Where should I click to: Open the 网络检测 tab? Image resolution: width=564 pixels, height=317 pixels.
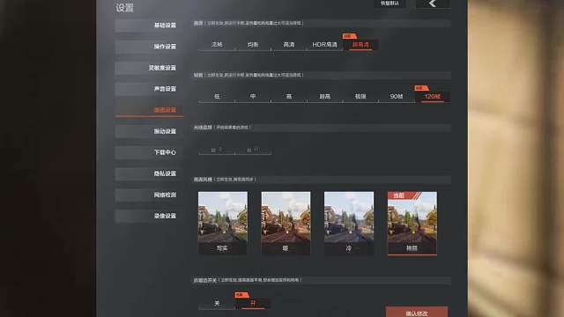[x=149, y=195]
